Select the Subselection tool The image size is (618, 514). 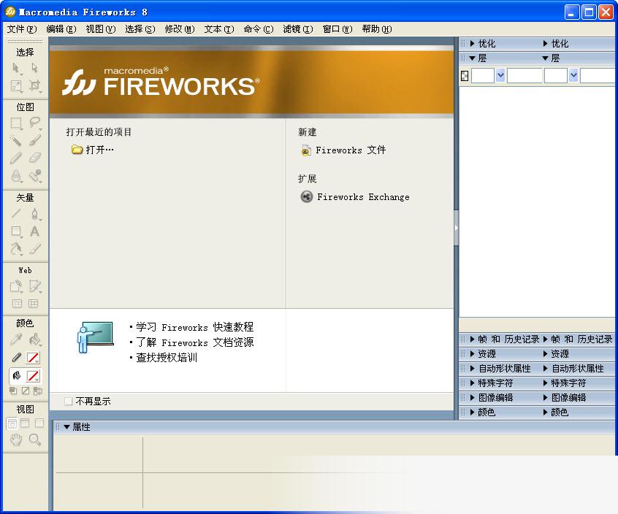tap(34, 69)
